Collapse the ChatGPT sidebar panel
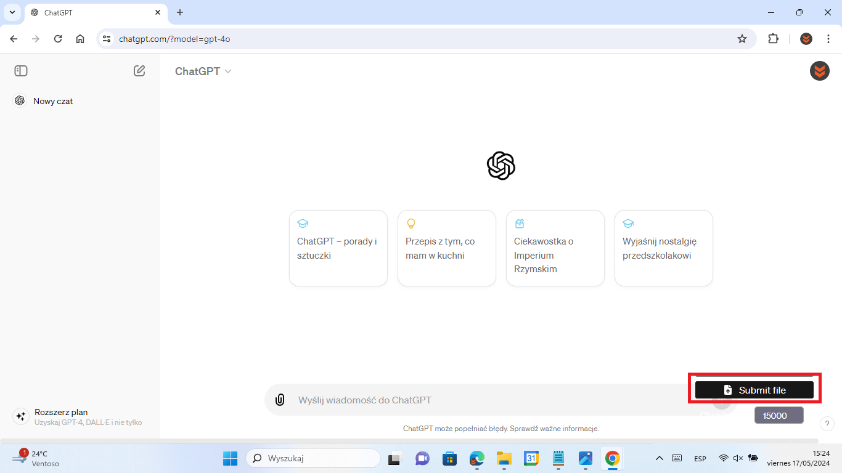This screenshot has height=473, width=842. coord(21,71)
